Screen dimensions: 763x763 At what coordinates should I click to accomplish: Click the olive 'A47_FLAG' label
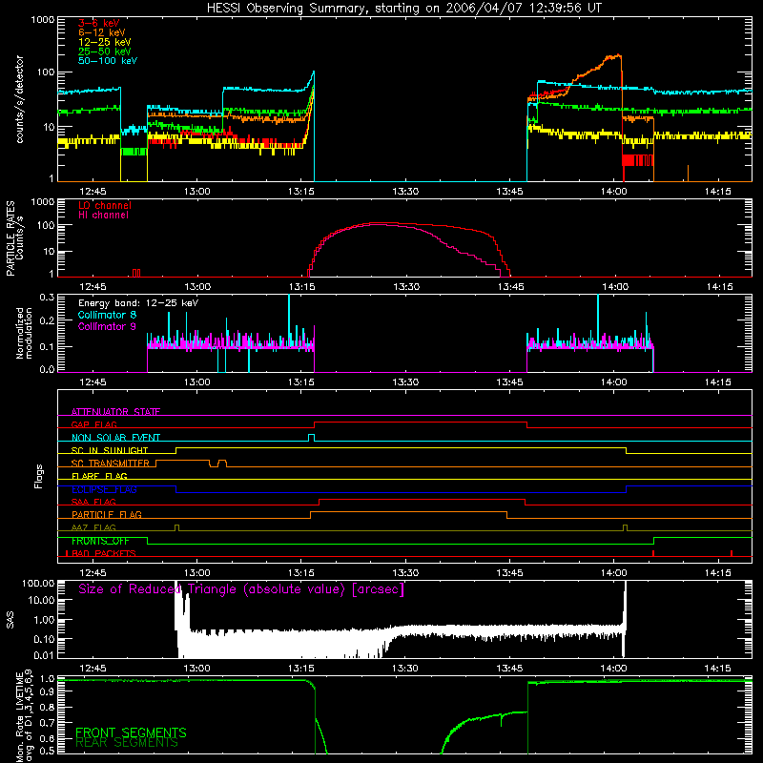[93, 527]
